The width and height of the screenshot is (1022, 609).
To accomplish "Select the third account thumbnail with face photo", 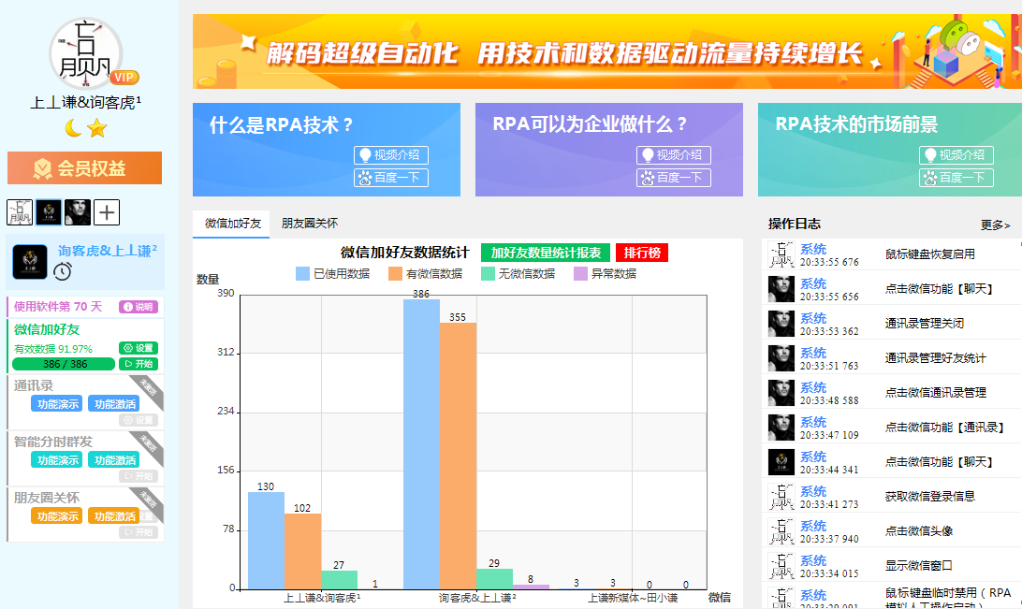I will pos(78,212).
